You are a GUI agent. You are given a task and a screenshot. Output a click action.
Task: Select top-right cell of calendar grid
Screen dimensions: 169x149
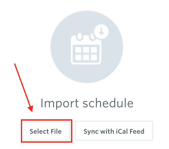pyautogui.click(x=94, y=50)
